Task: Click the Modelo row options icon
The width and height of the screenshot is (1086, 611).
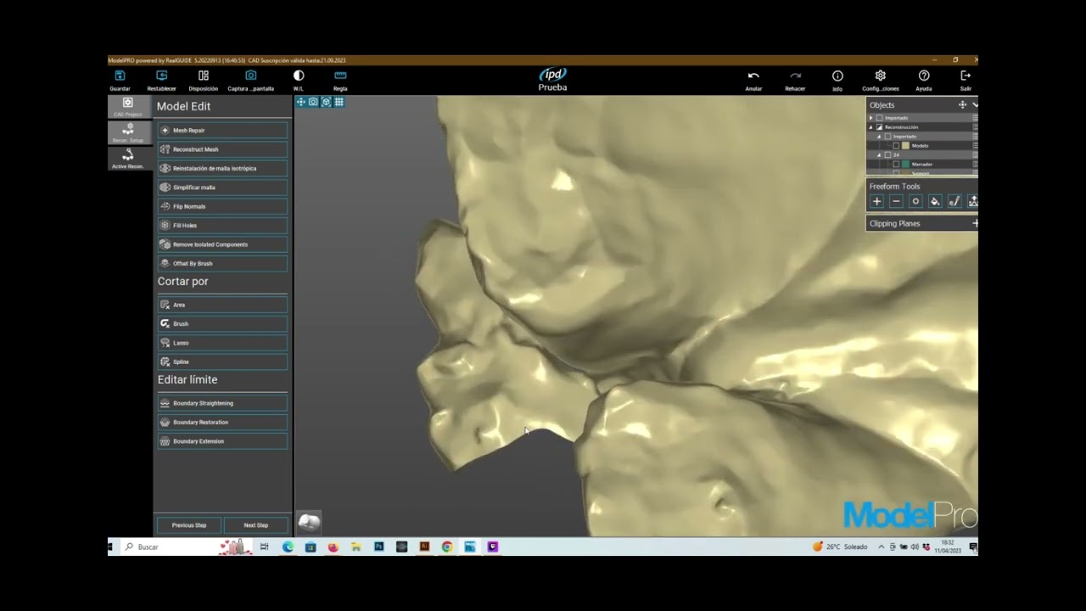Action: click(975, 145)
